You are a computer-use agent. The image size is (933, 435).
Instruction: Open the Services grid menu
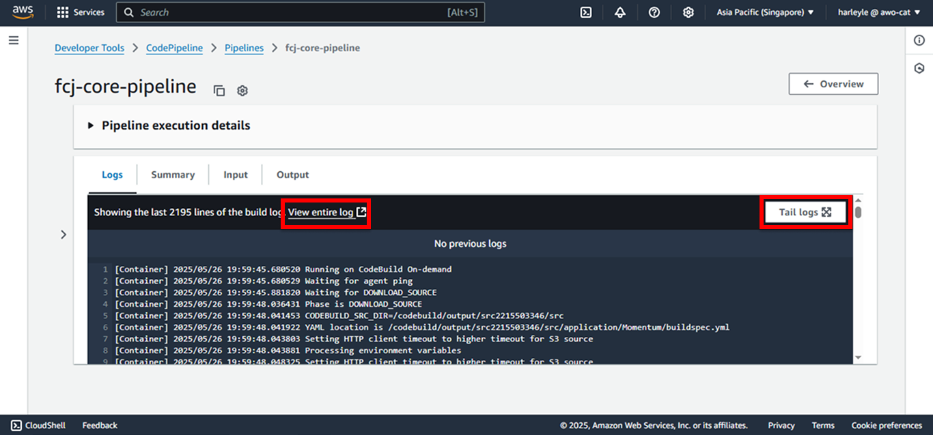pyautogui.click(x=81, y=12)
